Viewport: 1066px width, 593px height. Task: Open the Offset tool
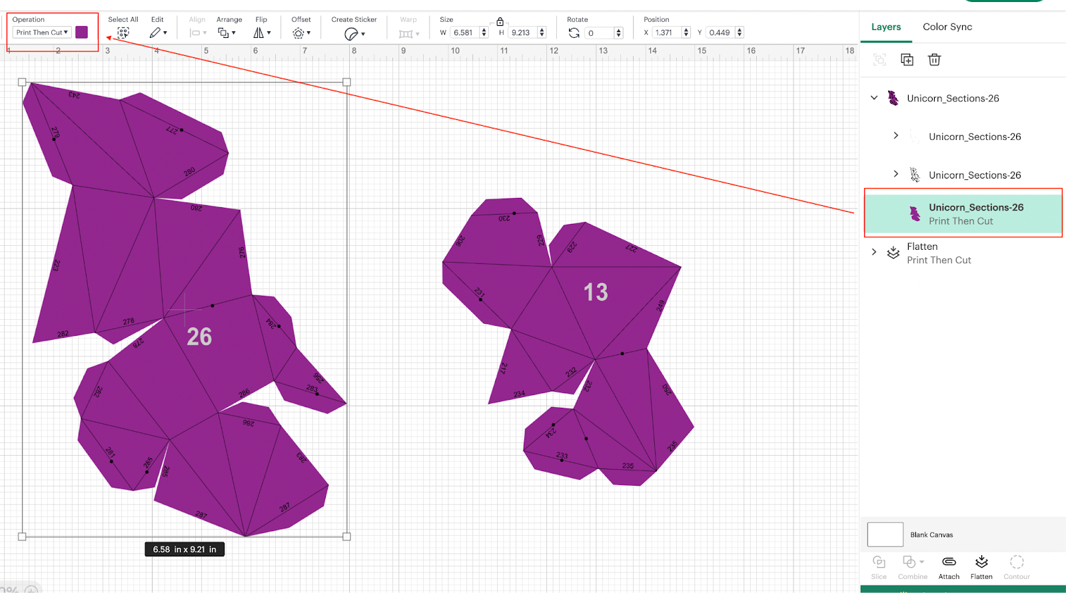coord(301,33)
